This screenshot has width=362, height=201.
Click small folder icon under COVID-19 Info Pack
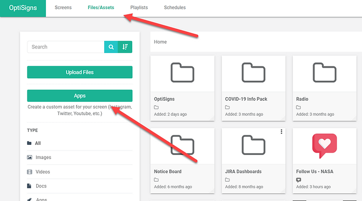point(227,107)
